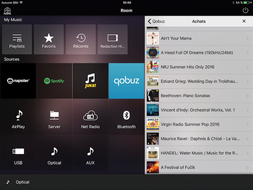The image size is (253, 190).
Task: Open the Playlists tile
Action: point(17,39)
